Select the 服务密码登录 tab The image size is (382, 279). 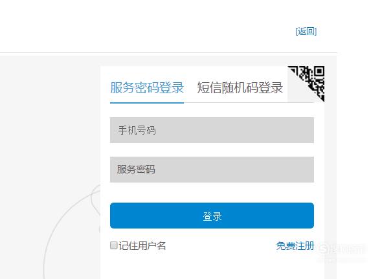(x=147, y=87)
